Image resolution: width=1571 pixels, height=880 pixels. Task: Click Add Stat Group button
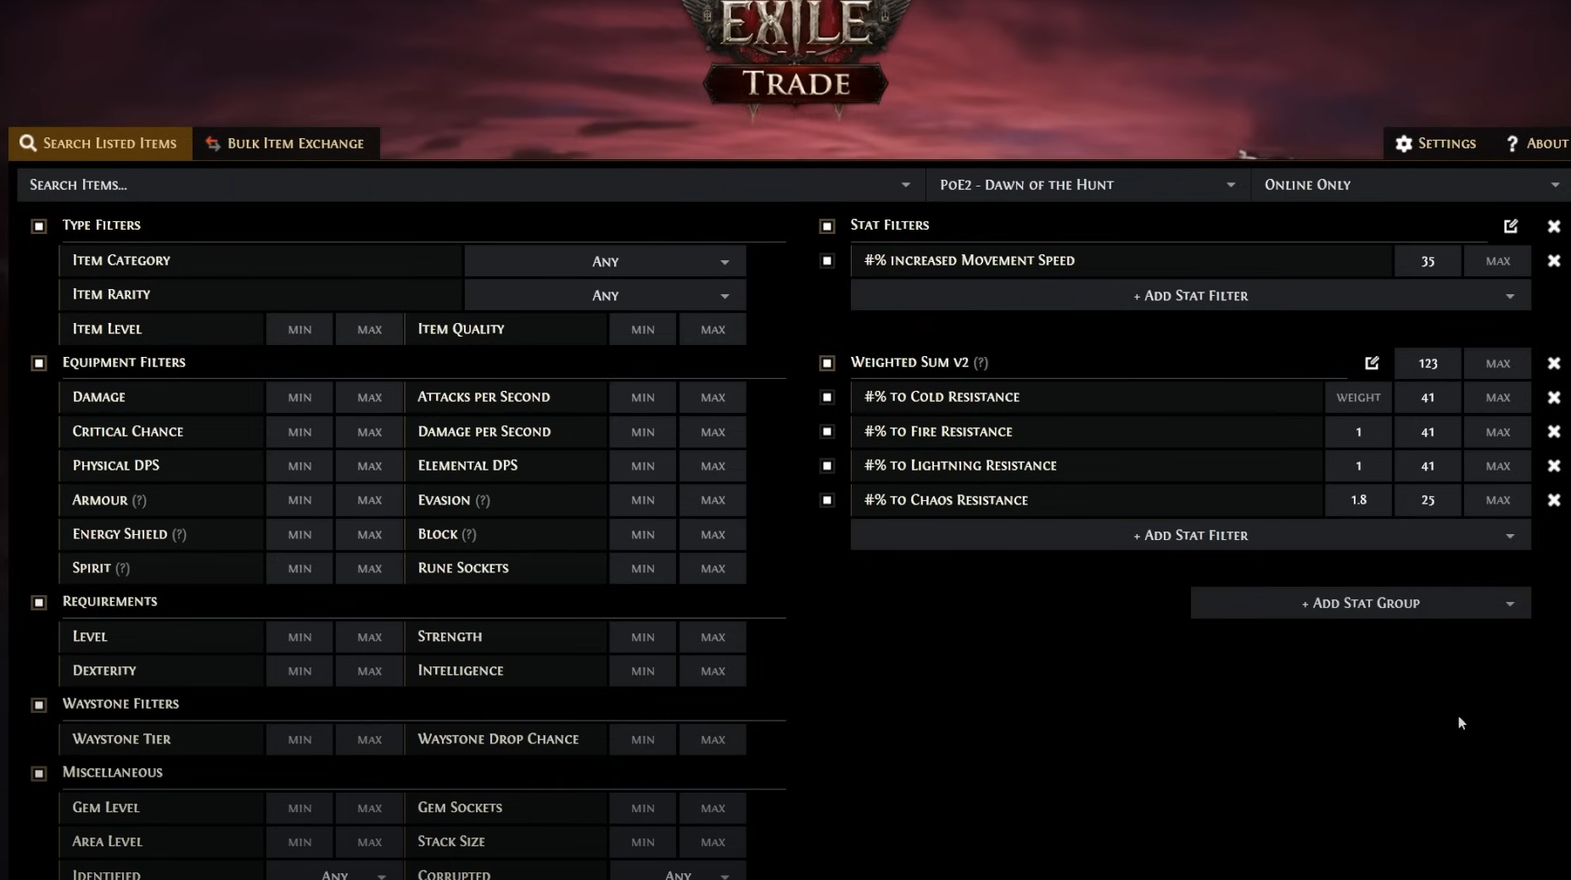tap(1360, 603)
